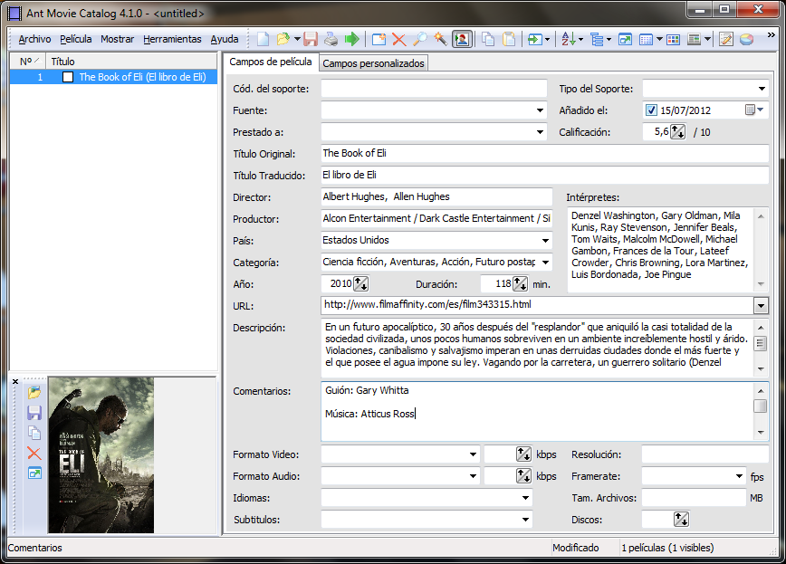This screenshot has height=564, width=786.
Task: Adjust the Calificación spinner arrows
Action: [677, 132]
